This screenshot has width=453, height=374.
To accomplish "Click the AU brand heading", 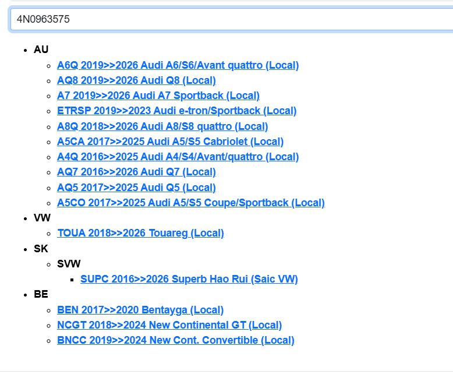I will [x=41, y=50].
